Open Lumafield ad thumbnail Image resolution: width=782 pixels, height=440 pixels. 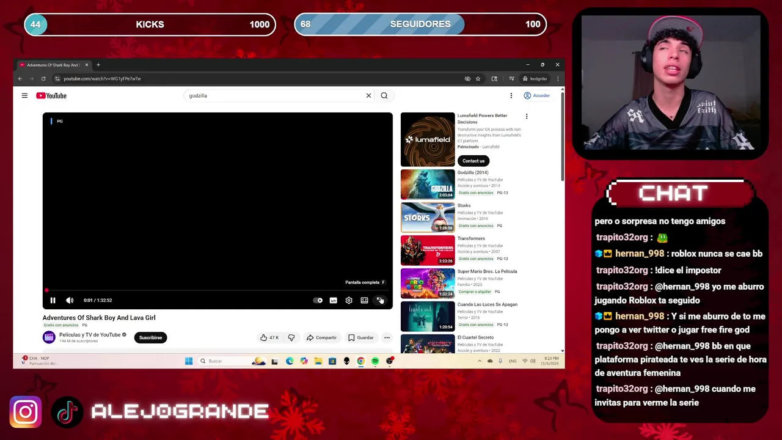pos(428,139)
